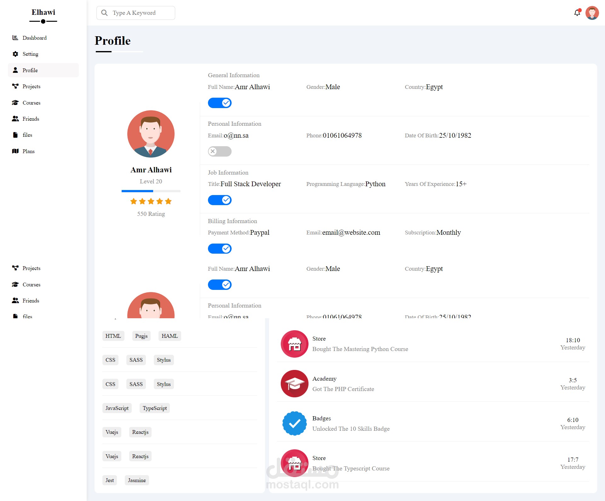
Task: Click the search magnifier icon
Action: [x=104, y=13]
